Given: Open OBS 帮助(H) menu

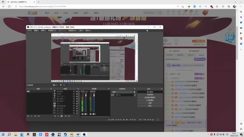Looking at the screenshot, I should pos(88,31).
